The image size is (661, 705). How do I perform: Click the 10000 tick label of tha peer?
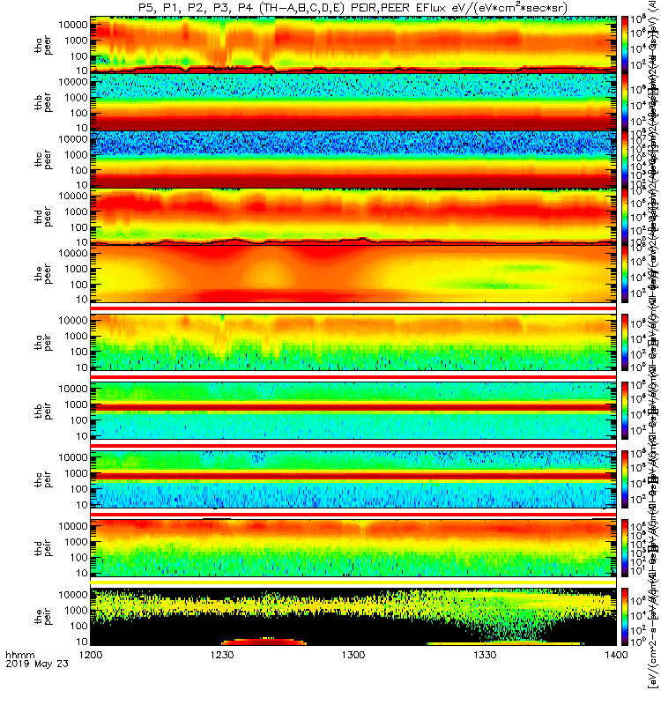coord(73,25)
